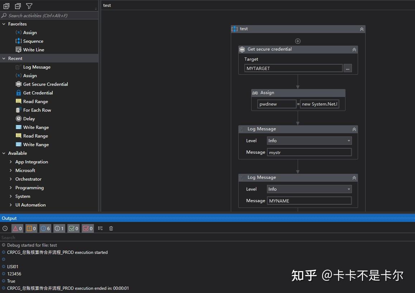Toggle the errors filter in Output

click(17, 228)
